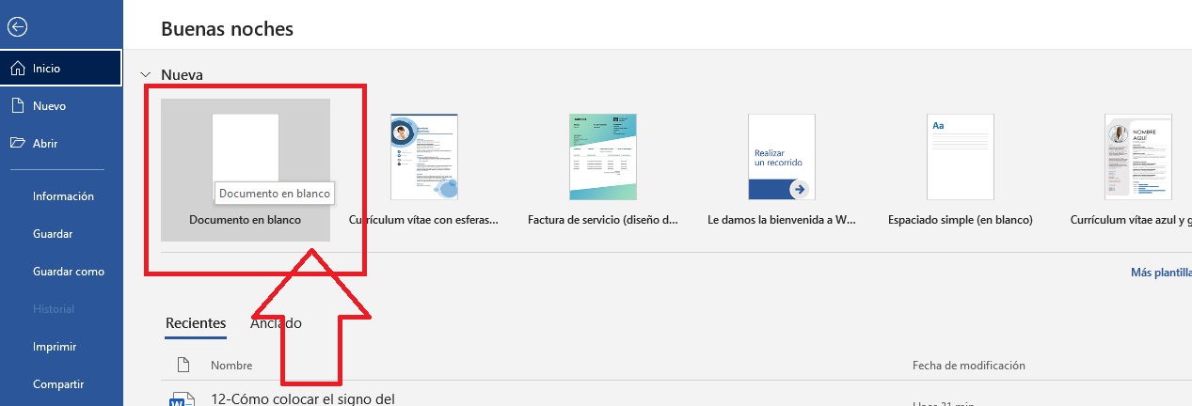The height and width of the screenshot is (406, 1192).
Task: Select Nuevo in the sidebar
Action: click(x=61, y=106)
